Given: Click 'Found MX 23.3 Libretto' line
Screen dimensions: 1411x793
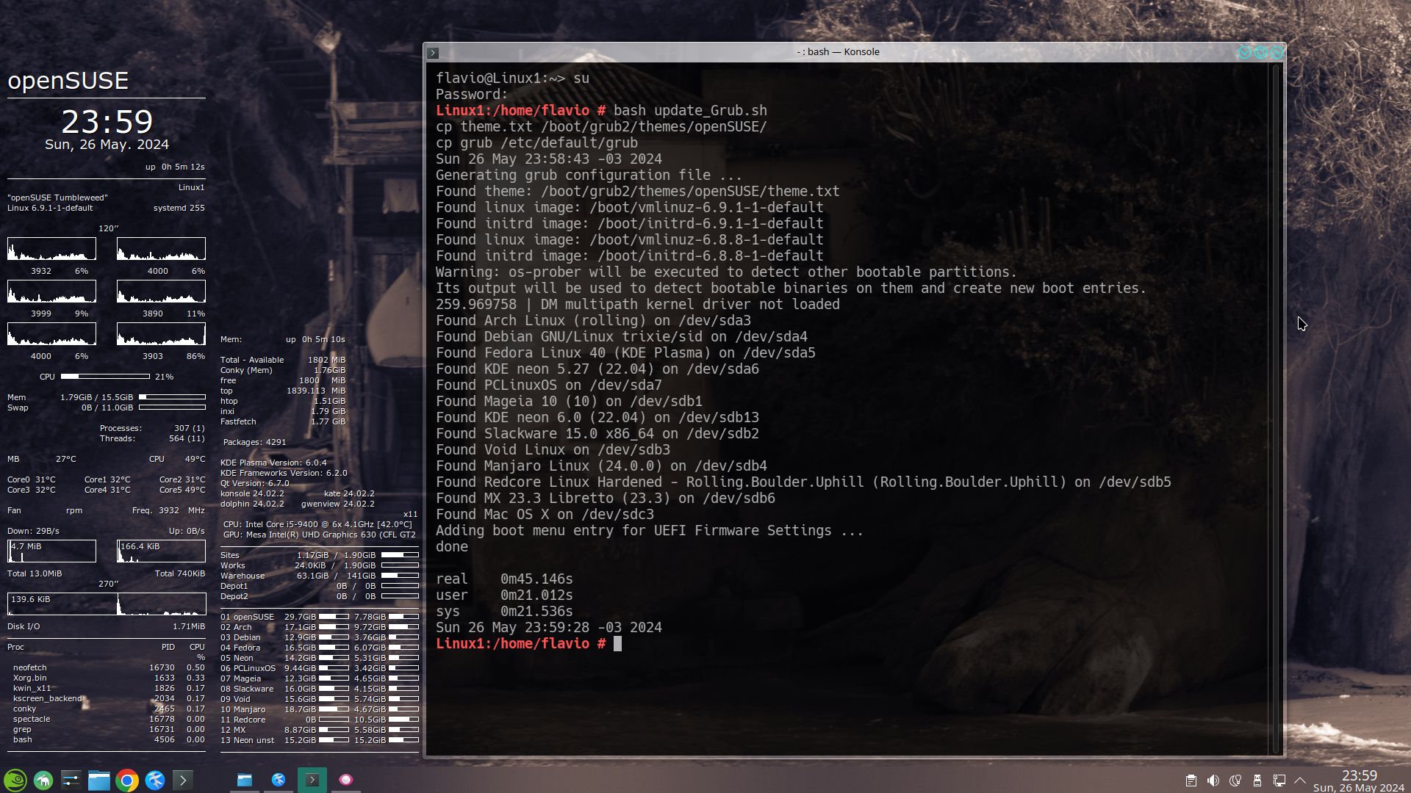Looking at the screenshot, I should (x=606, y=499).
